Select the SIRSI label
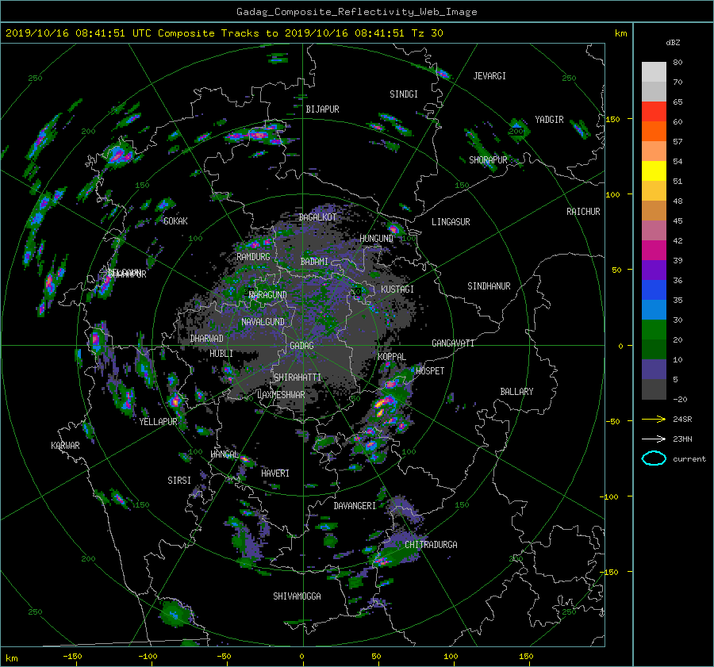The width and height of the screenshot is (714, 667). pos(179,481)
